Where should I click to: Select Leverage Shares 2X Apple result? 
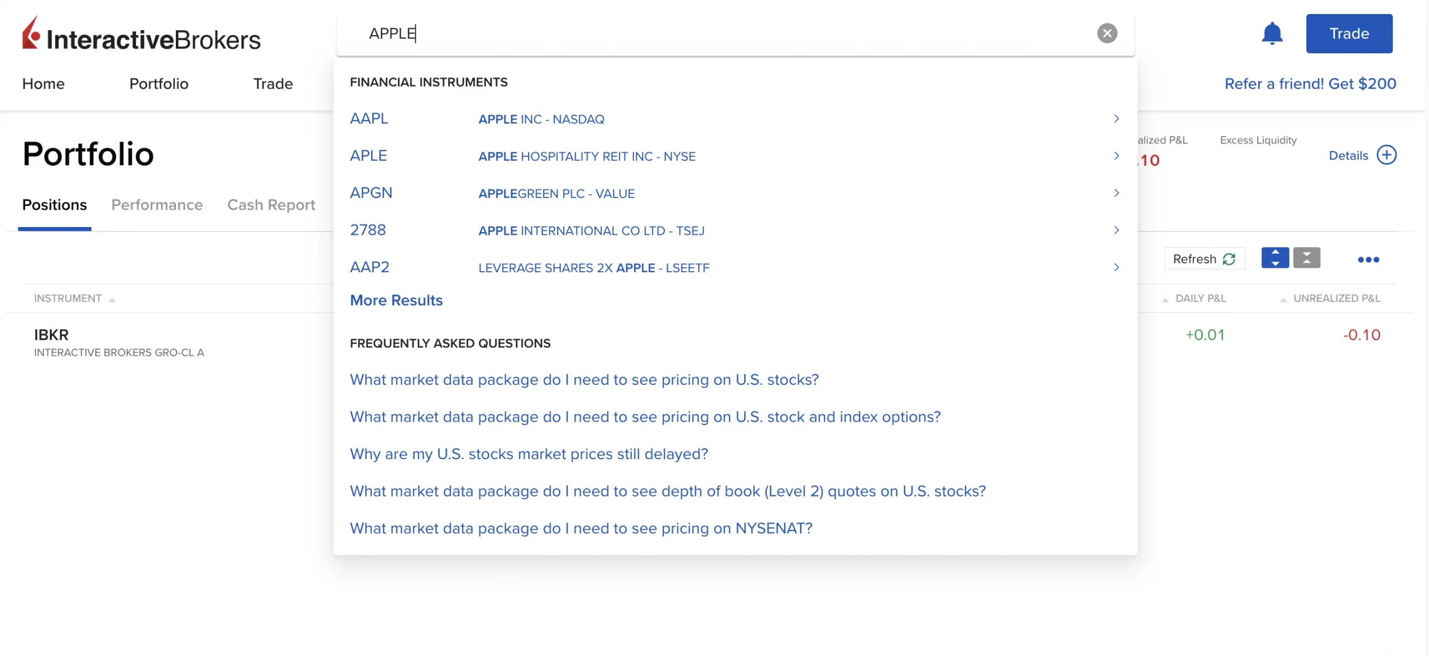coord(594,268)
